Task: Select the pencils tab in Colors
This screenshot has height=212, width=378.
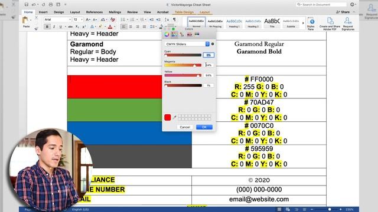Action: [x=197, y=34]
